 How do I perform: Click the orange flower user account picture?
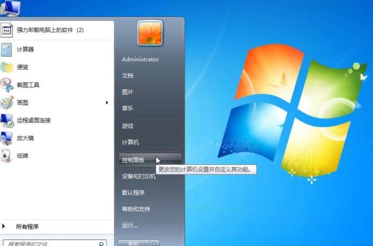point(150,33)
